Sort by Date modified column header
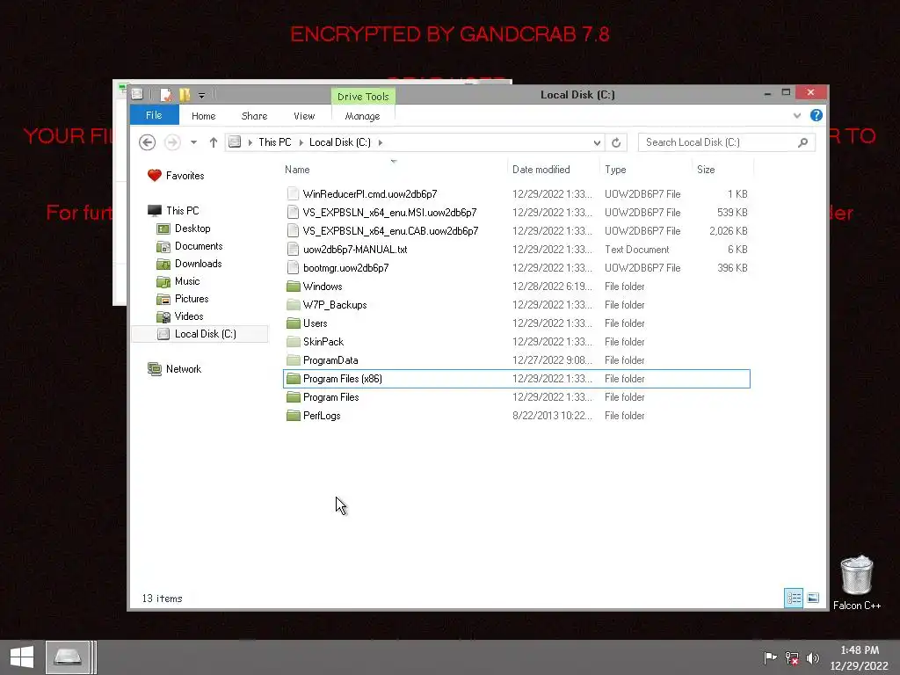 point(541,170)
